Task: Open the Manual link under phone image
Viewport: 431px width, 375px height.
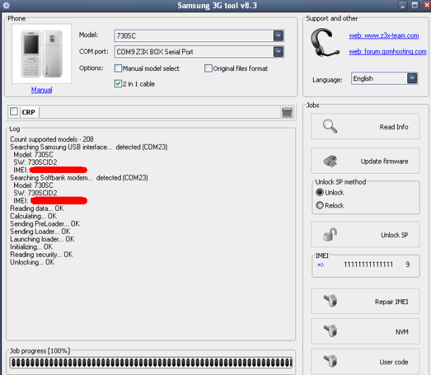Action: (42, 90)
